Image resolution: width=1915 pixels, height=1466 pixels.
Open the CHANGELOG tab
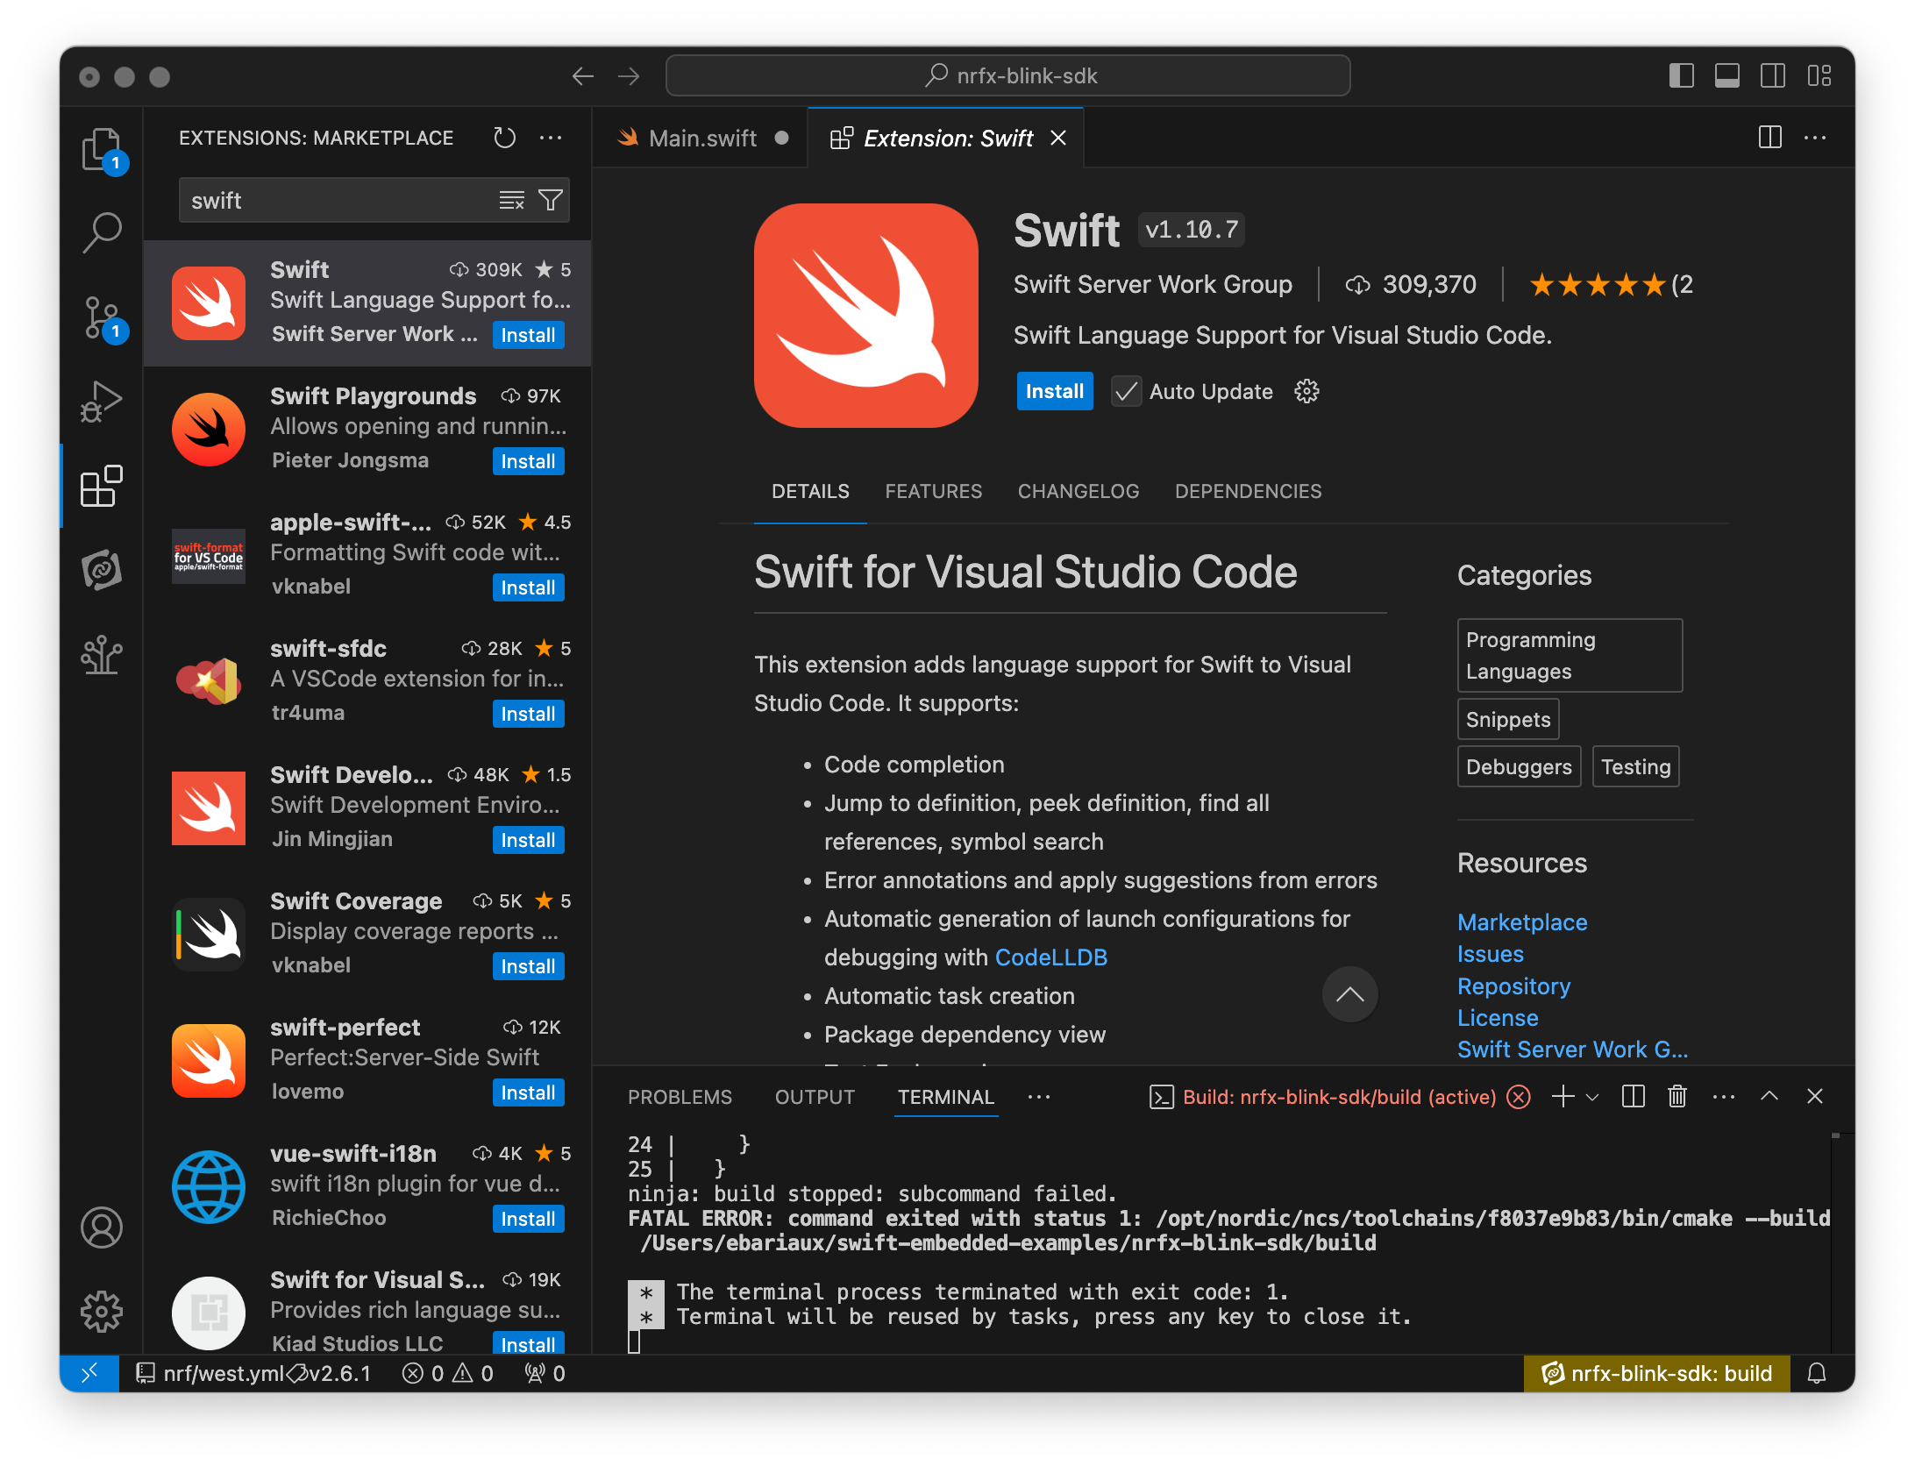1079,491
